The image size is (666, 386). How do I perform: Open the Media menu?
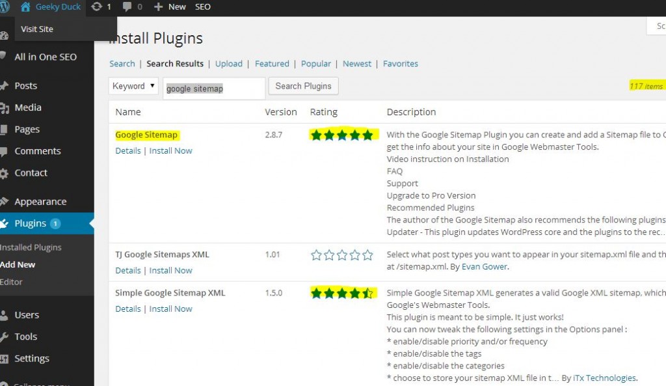coord(28,107)
